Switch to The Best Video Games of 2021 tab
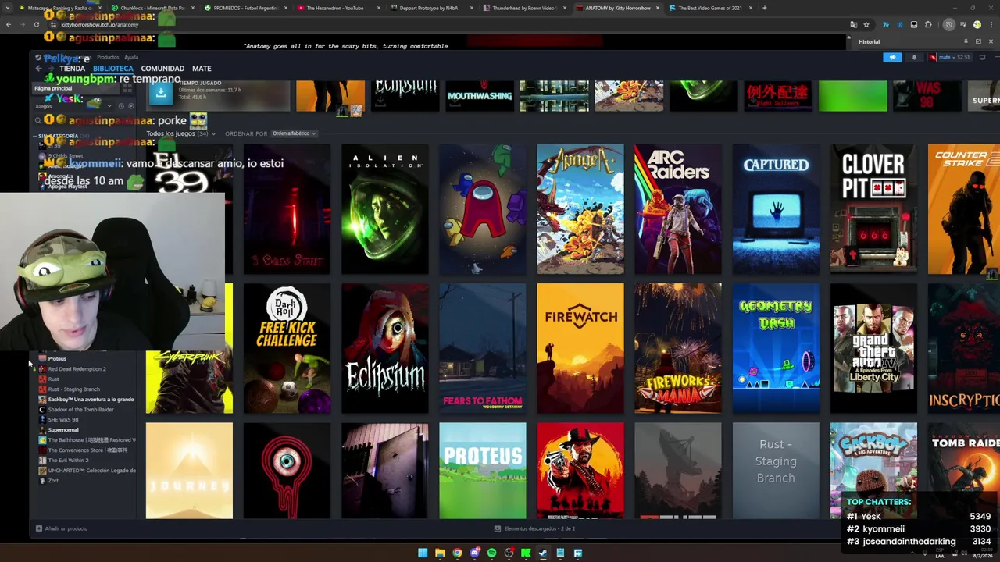This screenshot has height=562, width=1000. point(709,8)
